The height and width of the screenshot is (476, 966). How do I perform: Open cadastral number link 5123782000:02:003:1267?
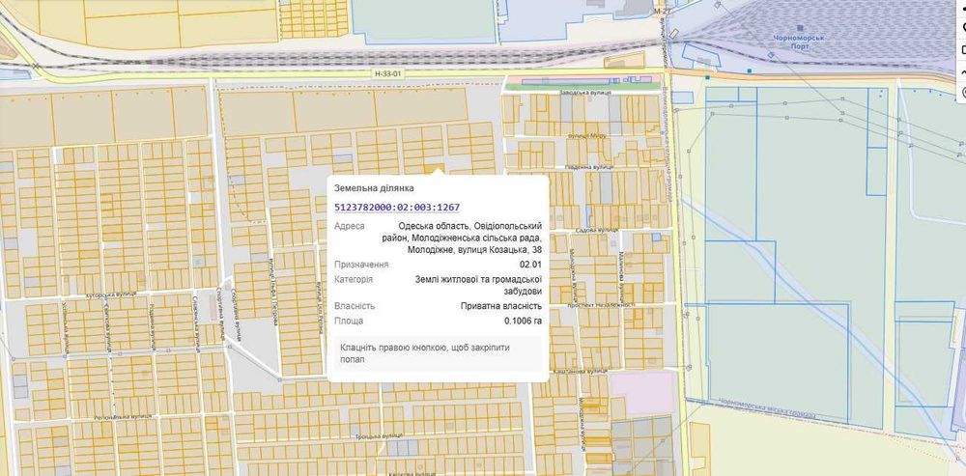[x=397, y=207]
